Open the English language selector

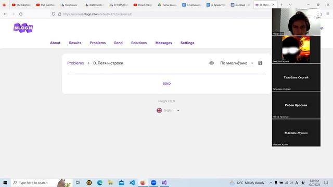point(168,110)
